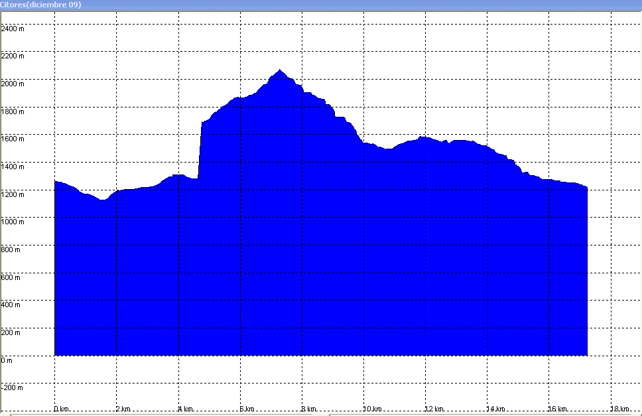
Task: Click the '14 km' distance axis label
Action: [x=496, y=409]
